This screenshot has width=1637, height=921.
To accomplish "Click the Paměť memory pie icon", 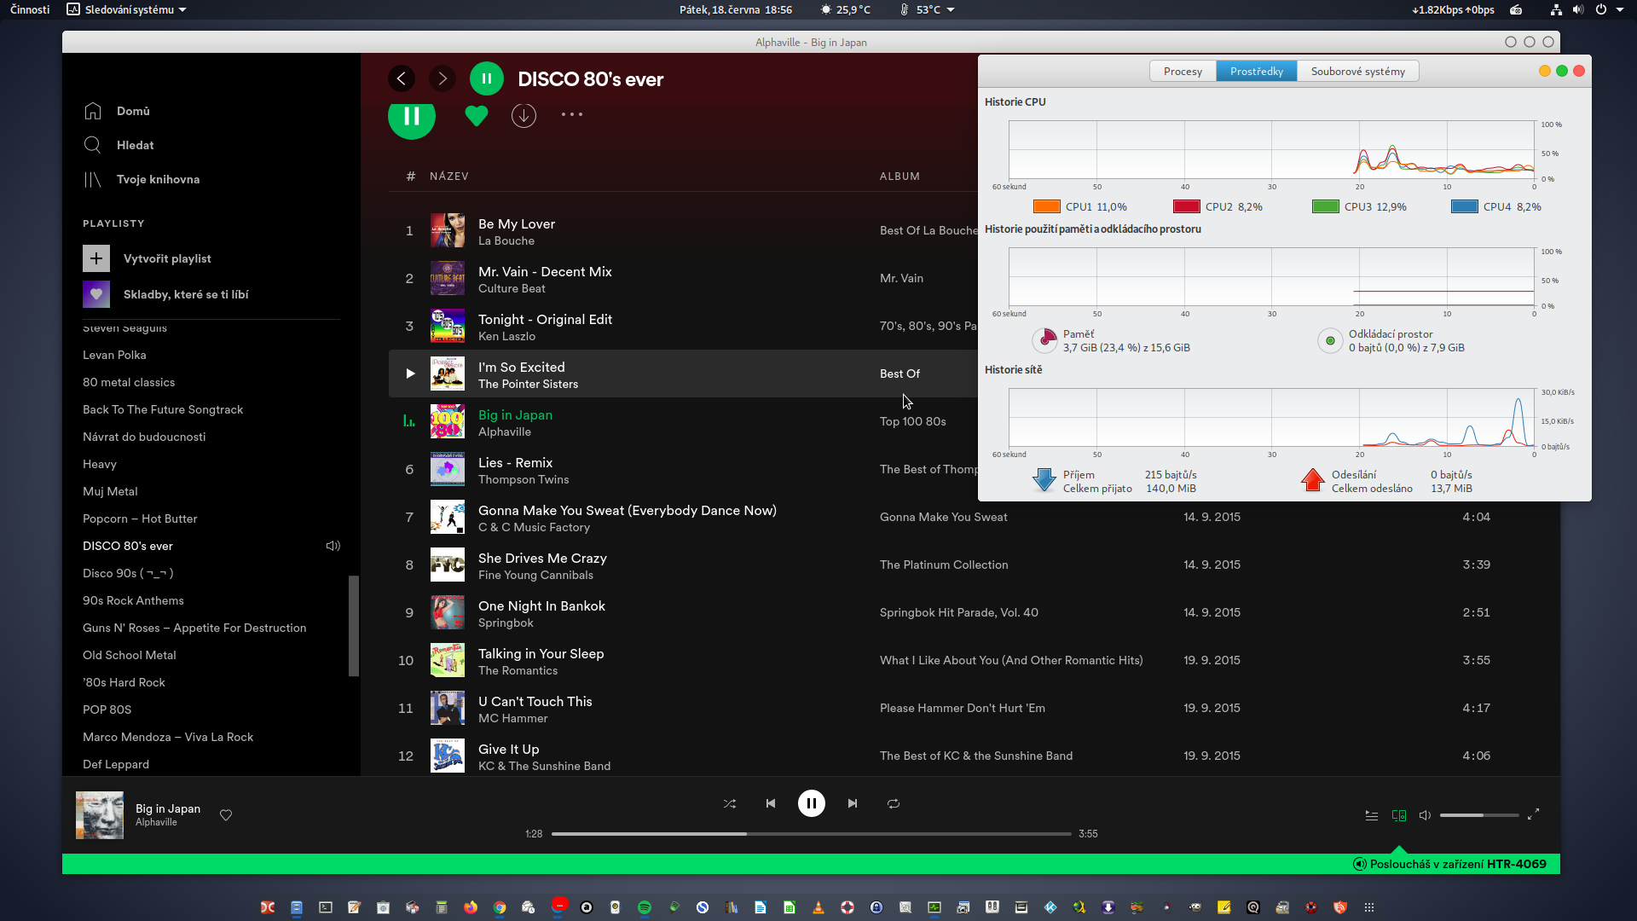I will click(1044, 340).
